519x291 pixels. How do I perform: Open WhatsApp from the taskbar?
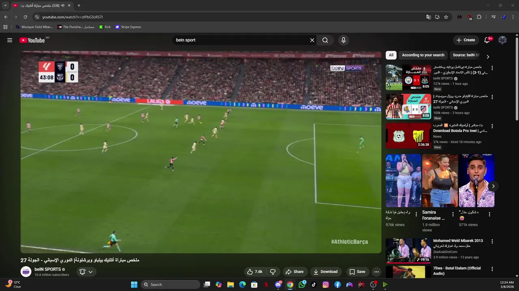pyautogui.click(x=302, y=285)
